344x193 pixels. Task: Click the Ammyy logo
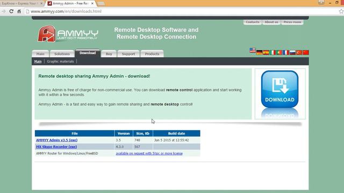[x=68, y=34]
